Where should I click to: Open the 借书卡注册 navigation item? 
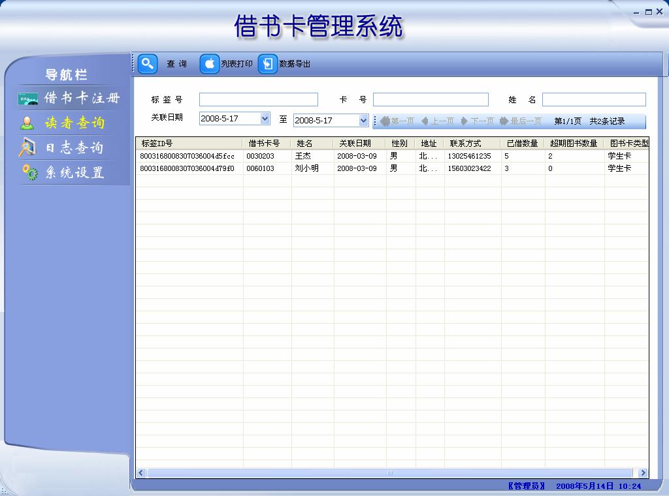click(82, 99)
